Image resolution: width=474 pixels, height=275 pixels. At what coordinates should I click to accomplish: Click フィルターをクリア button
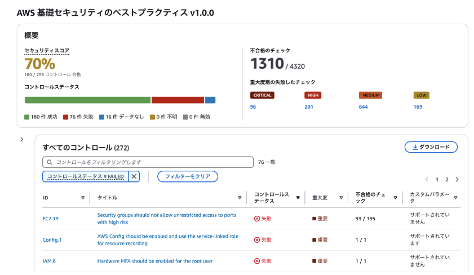188,176
